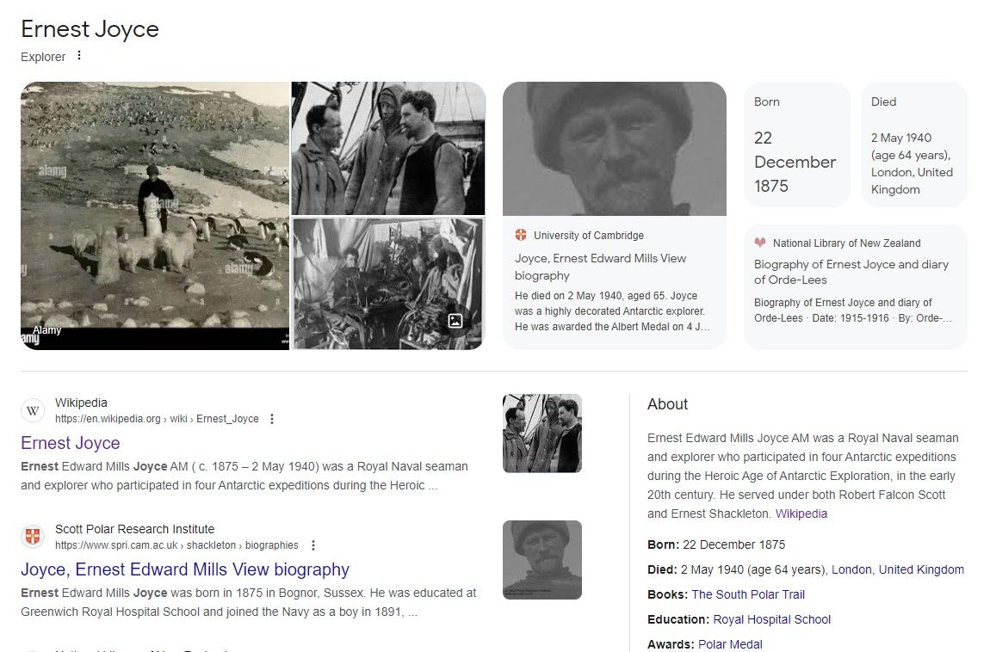Click the bearded portrait in Cambridge card
Viewport: 990px width, 652px height.
tap(615, 149)
